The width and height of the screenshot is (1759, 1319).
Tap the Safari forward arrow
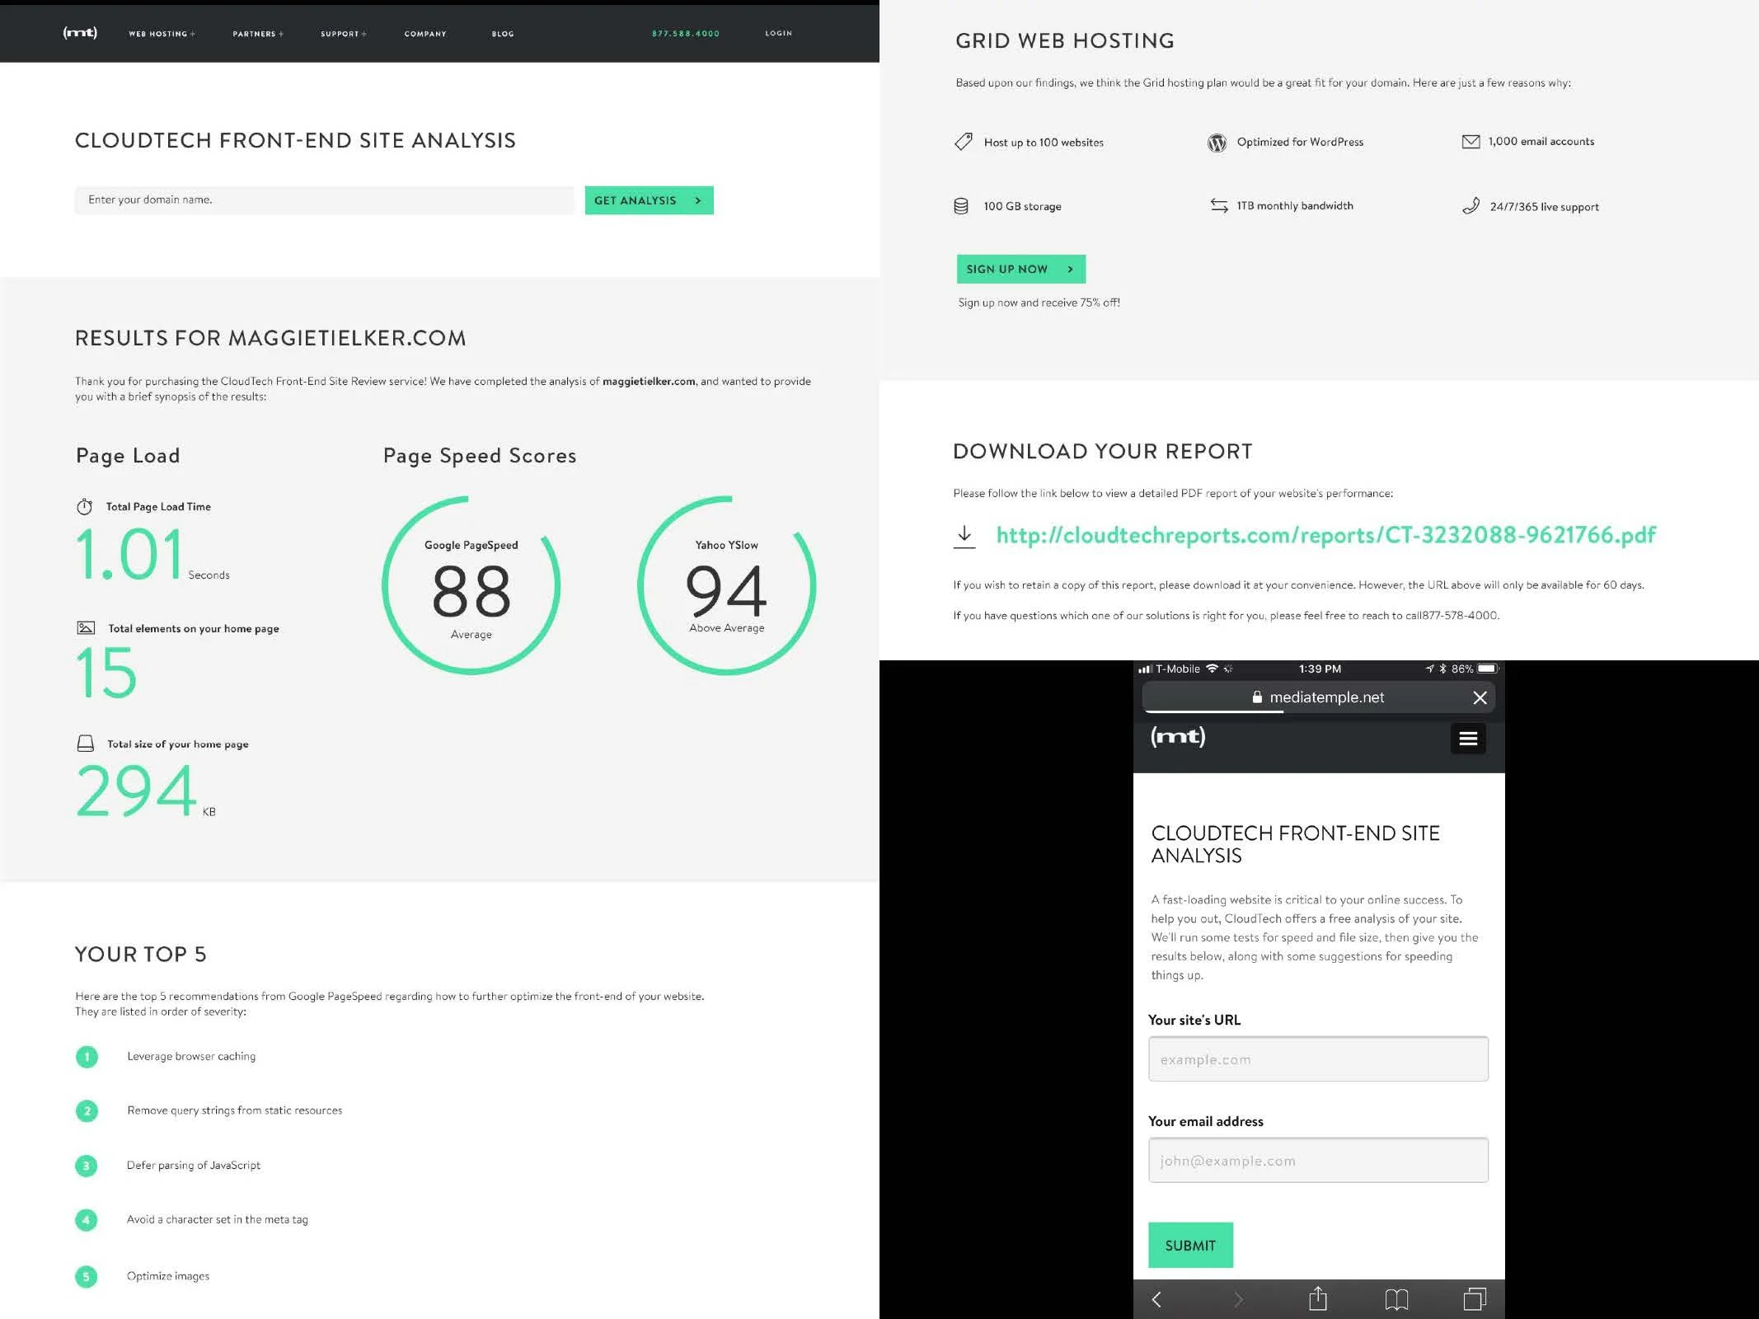[x=1238, y=1300]
